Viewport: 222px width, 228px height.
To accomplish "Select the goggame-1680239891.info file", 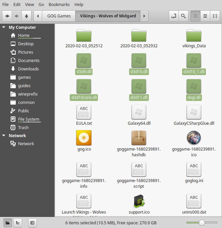I will pyautogui.click(x=84, y=175).
